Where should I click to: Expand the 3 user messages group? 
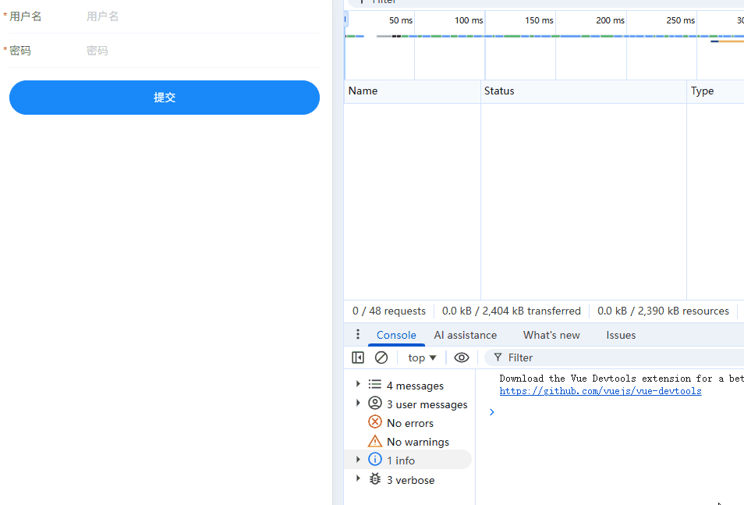[358, 404]
